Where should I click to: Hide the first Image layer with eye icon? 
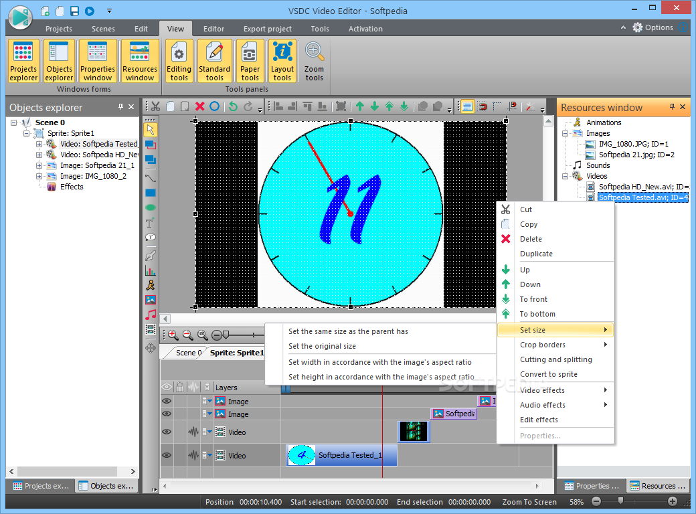167,402
